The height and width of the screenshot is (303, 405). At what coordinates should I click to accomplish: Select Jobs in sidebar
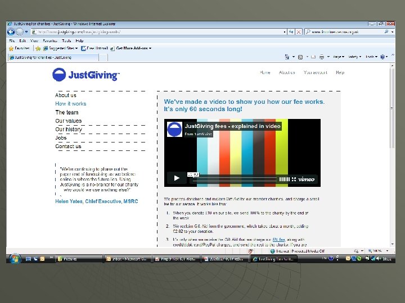pos(61,138)
